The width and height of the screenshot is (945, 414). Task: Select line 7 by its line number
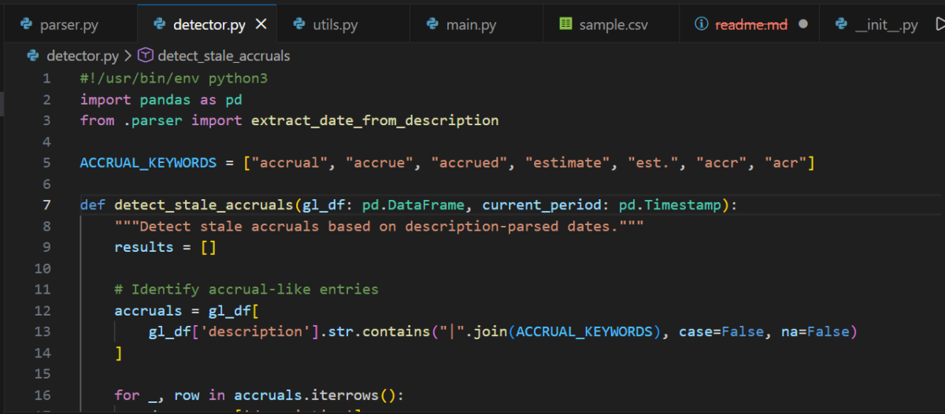click(x=46, y=205)
